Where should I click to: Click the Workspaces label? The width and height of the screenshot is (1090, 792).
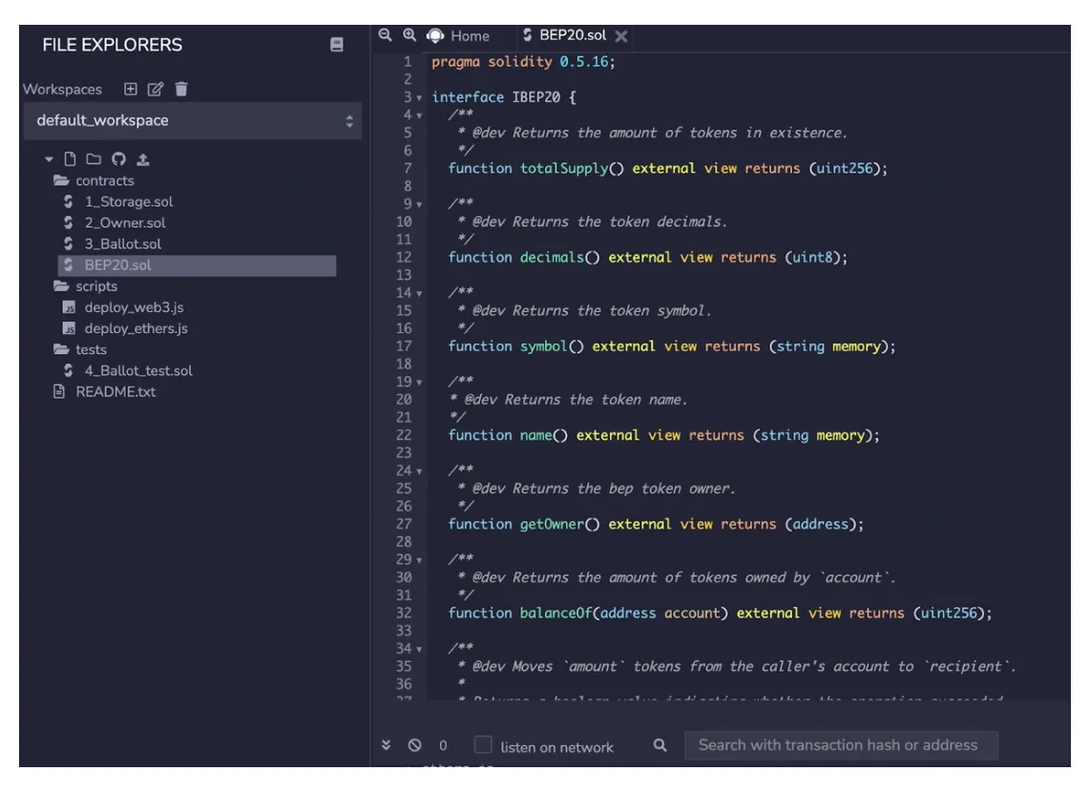pyautogui.click(x=62, y=89)
